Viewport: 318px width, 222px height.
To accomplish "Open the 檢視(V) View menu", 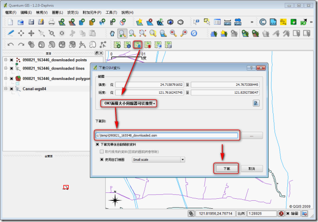I will click(x=42, y=12).
